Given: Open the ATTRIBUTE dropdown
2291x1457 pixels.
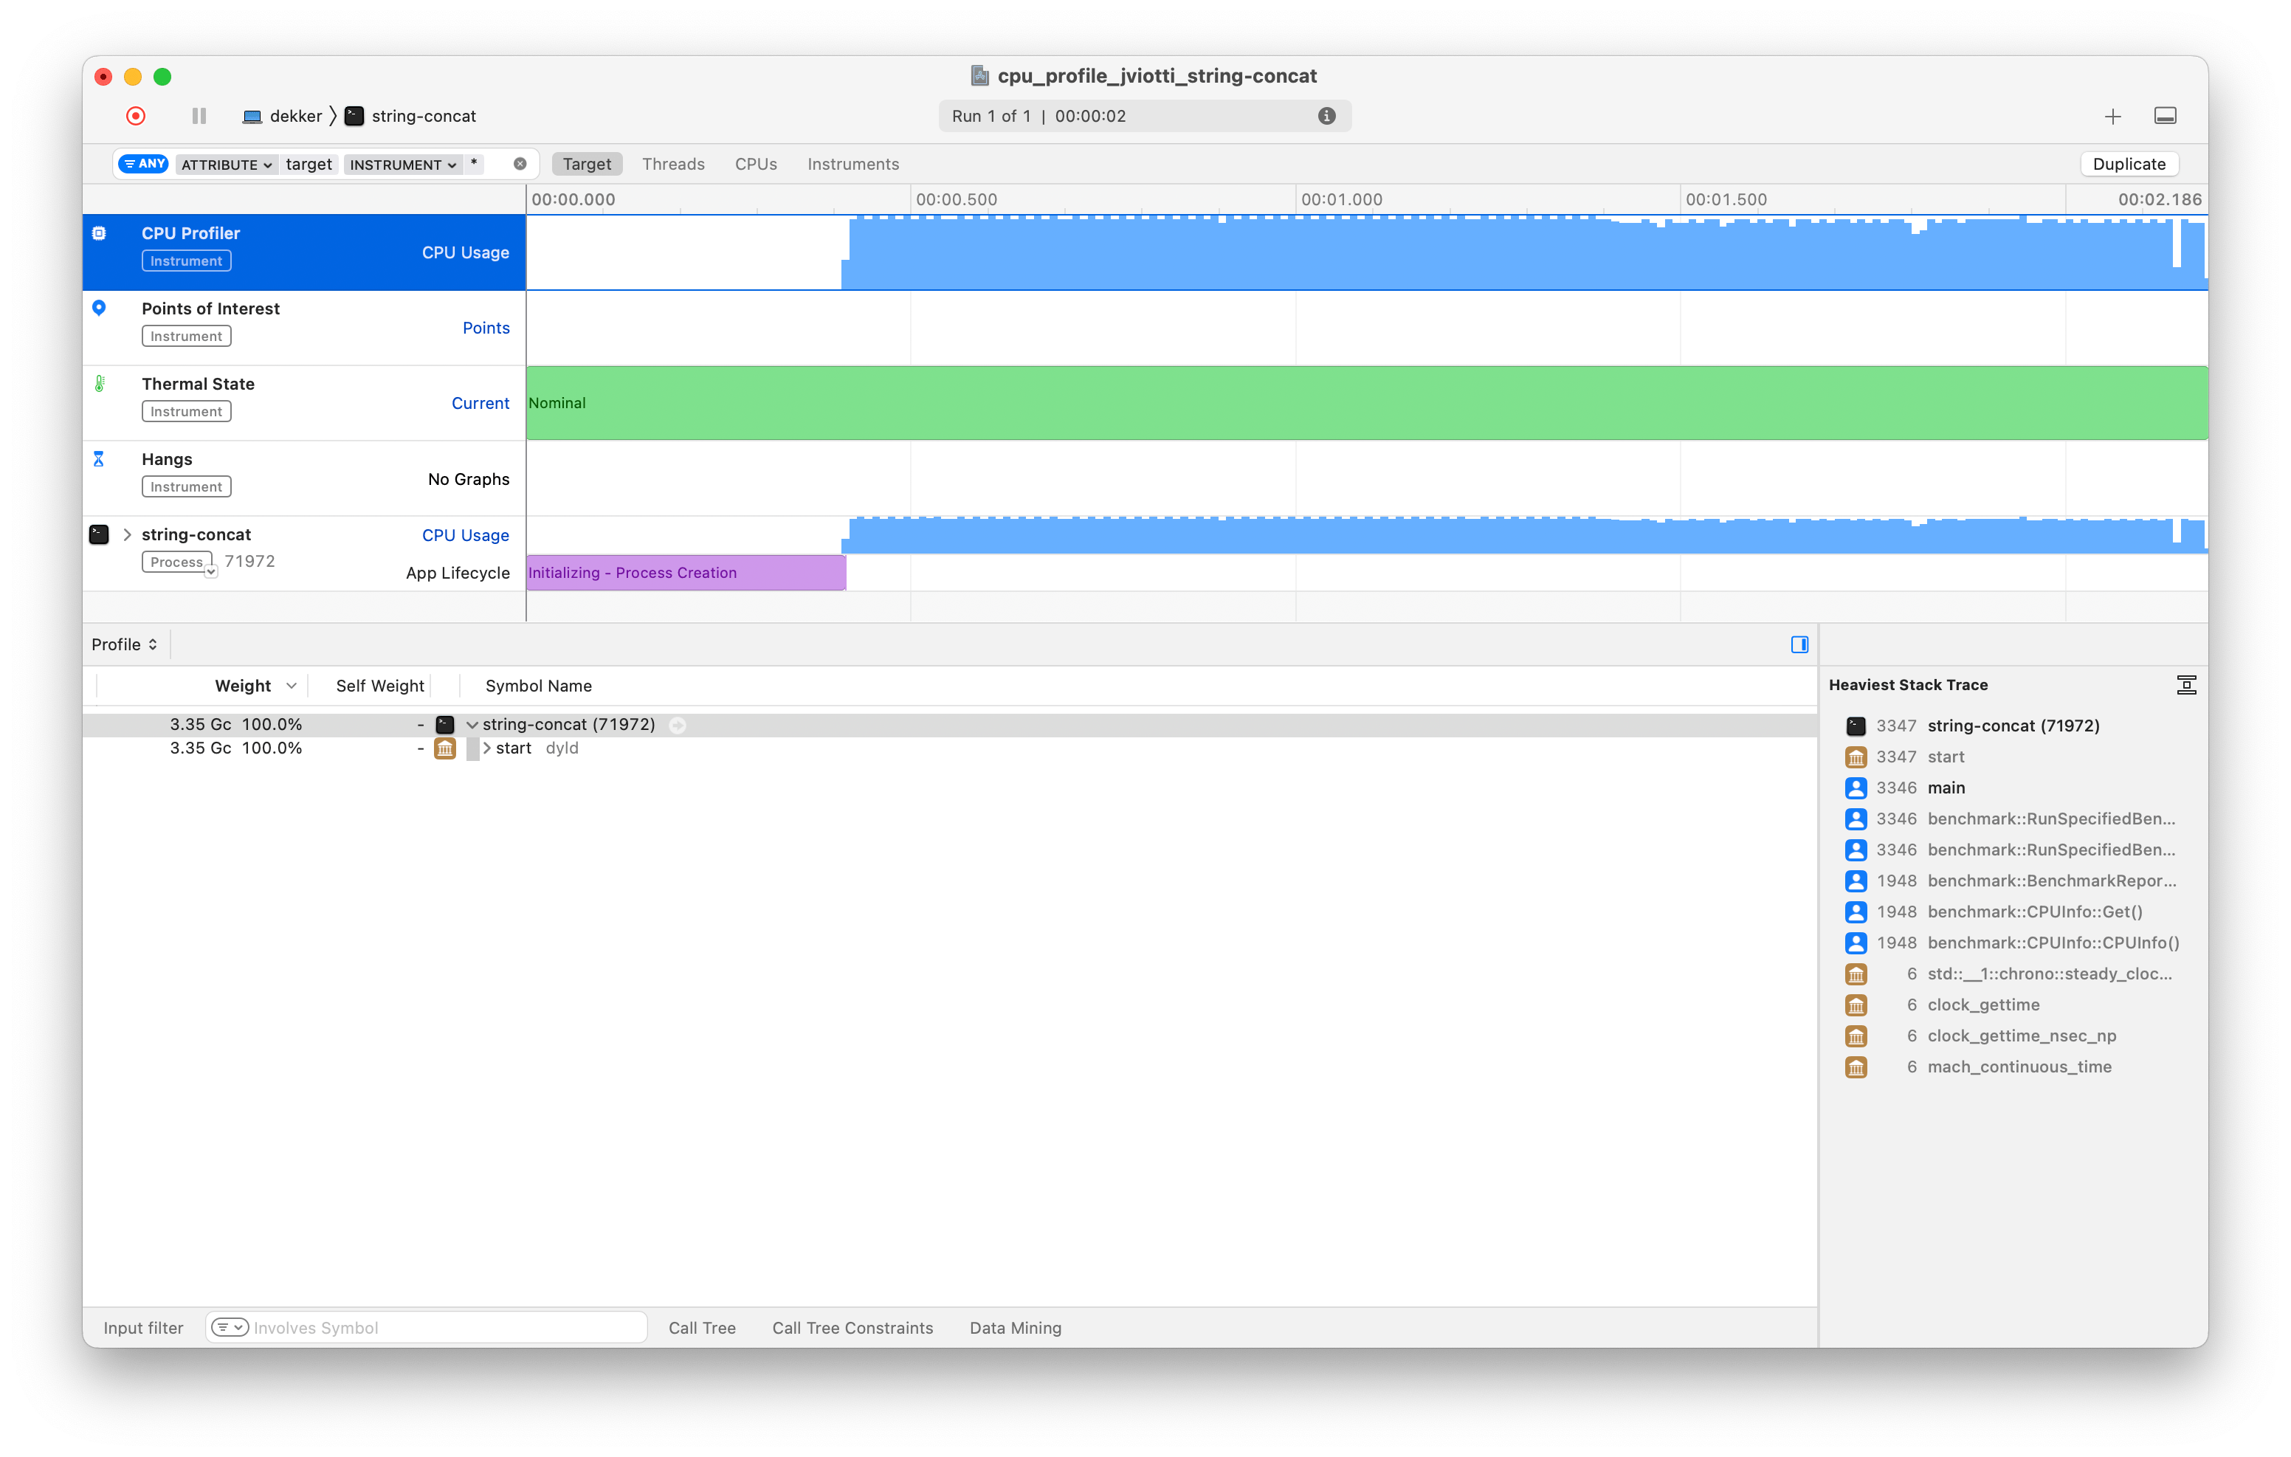Looking at the screenshot, I should (x=227, y=165).
